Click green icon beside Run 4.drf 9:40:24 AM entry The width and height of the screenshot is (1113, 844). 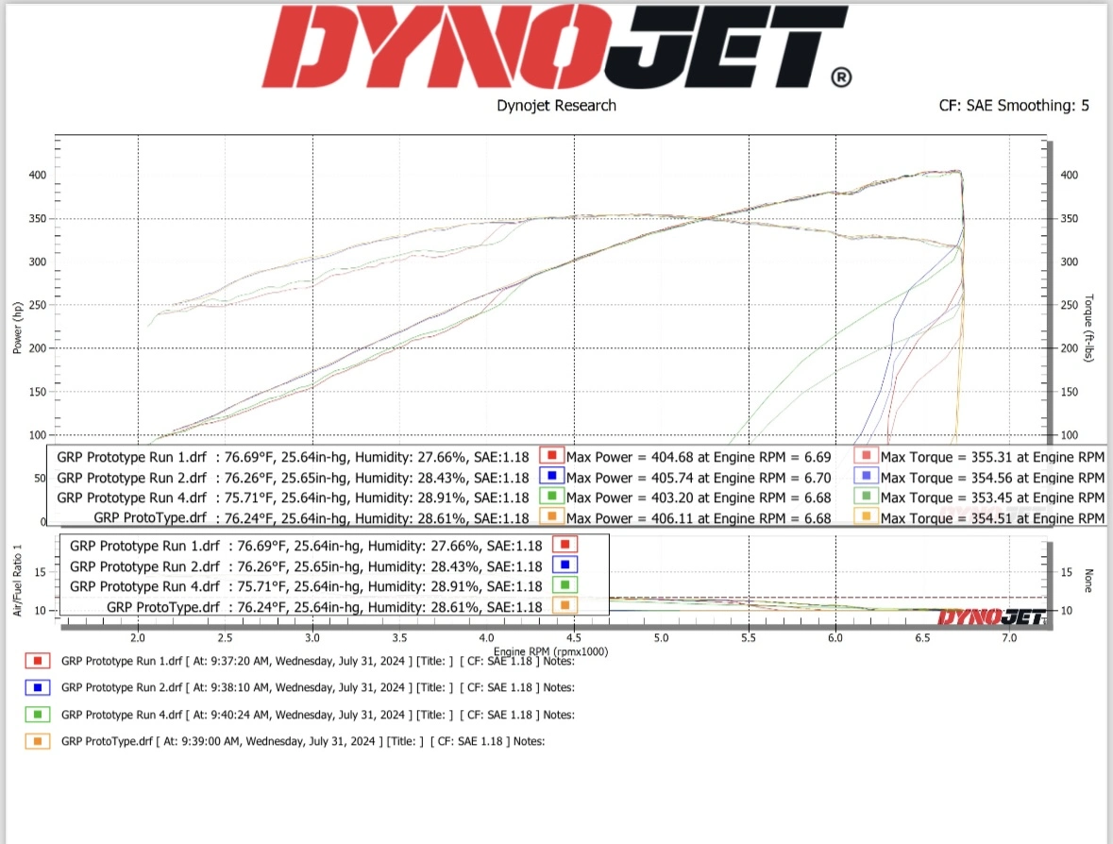tap(38, 714)
